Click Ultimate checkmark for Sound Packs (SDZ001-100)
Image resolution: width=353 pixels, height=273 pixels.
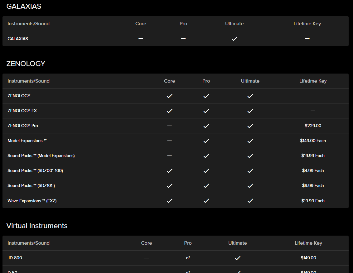click(x=250, y=171)
